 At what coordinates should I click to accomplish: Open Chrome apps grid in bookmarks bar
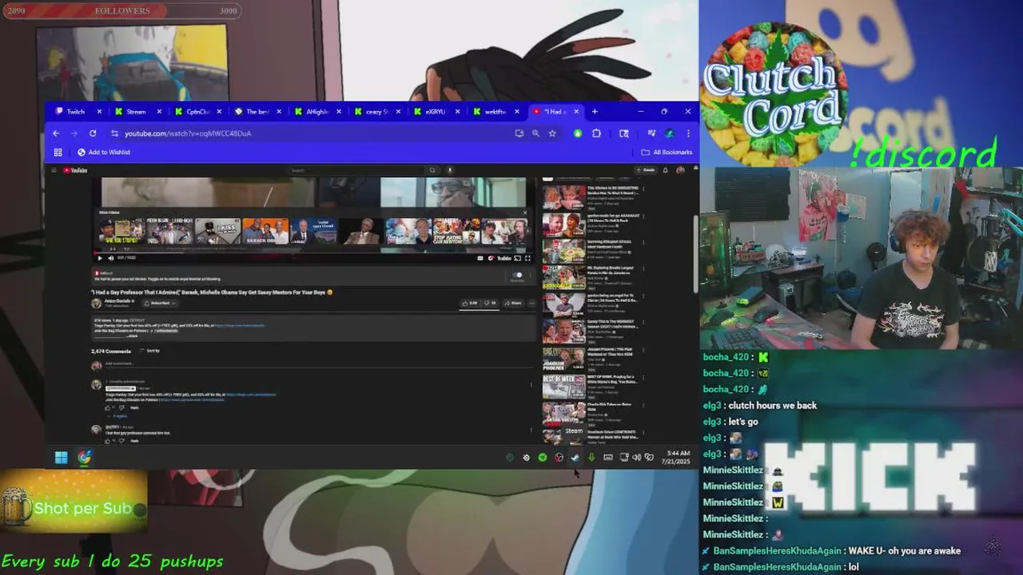click(x=58, y=152)
